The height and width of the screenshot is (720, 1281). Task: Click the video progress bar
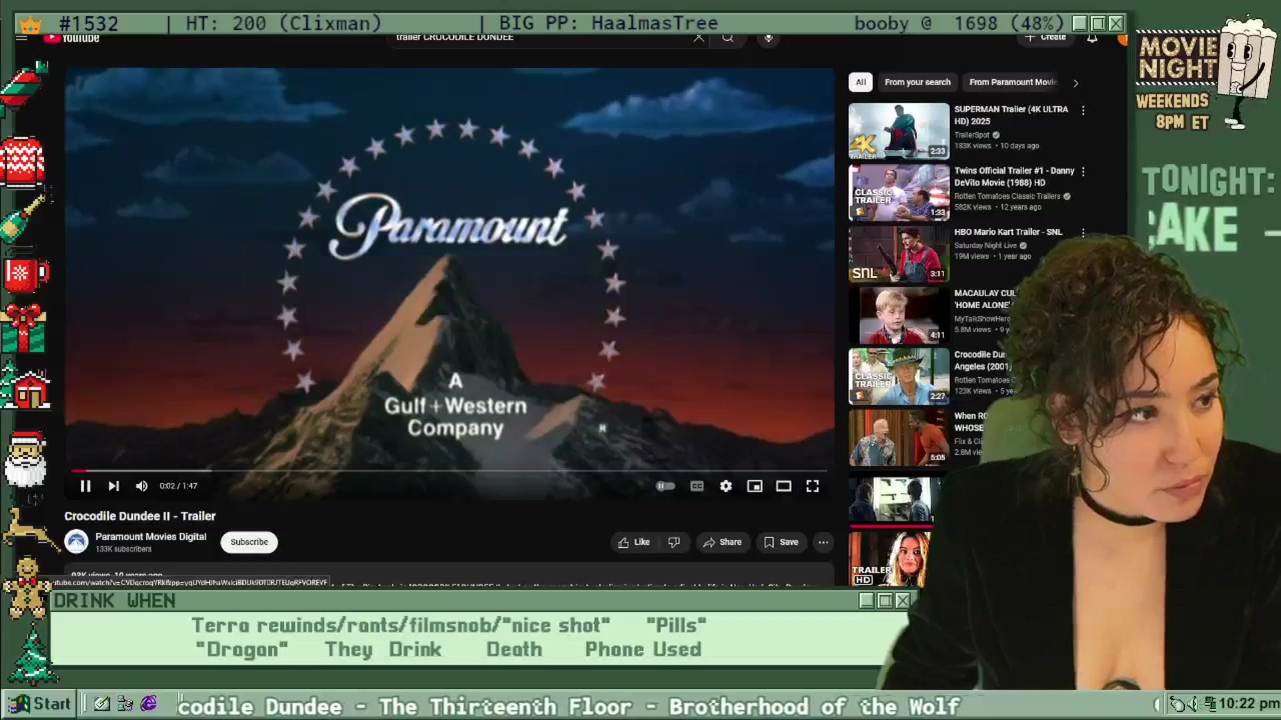pos(449,471)
